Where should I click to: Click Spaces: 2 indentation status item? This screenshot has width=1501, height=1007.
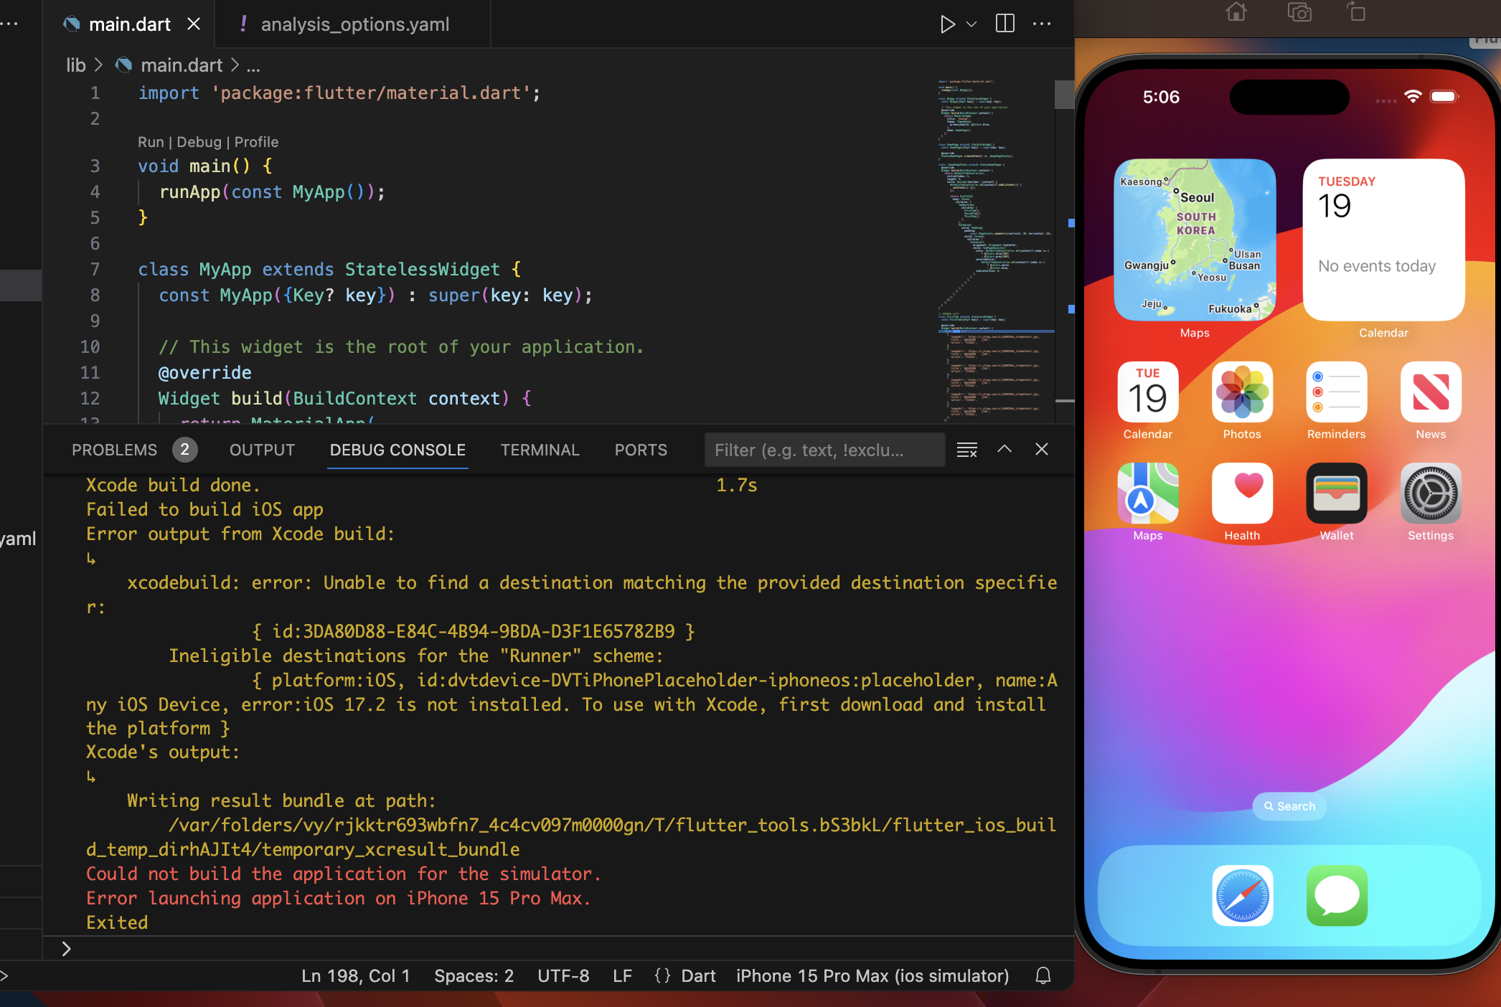(474, 976)
